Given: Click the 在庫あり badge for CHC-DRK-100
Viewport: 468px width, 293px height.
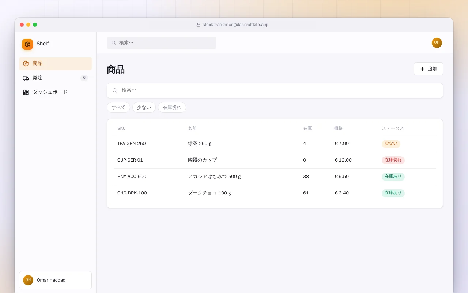Looking at the screenshot, I should click(x=393, y=193).
